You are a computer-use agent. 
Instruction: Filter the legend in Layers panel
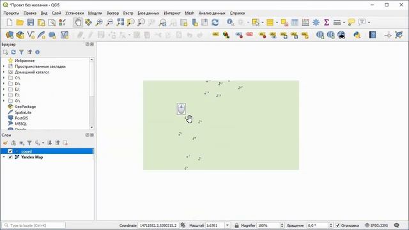(x=29, y=143)
